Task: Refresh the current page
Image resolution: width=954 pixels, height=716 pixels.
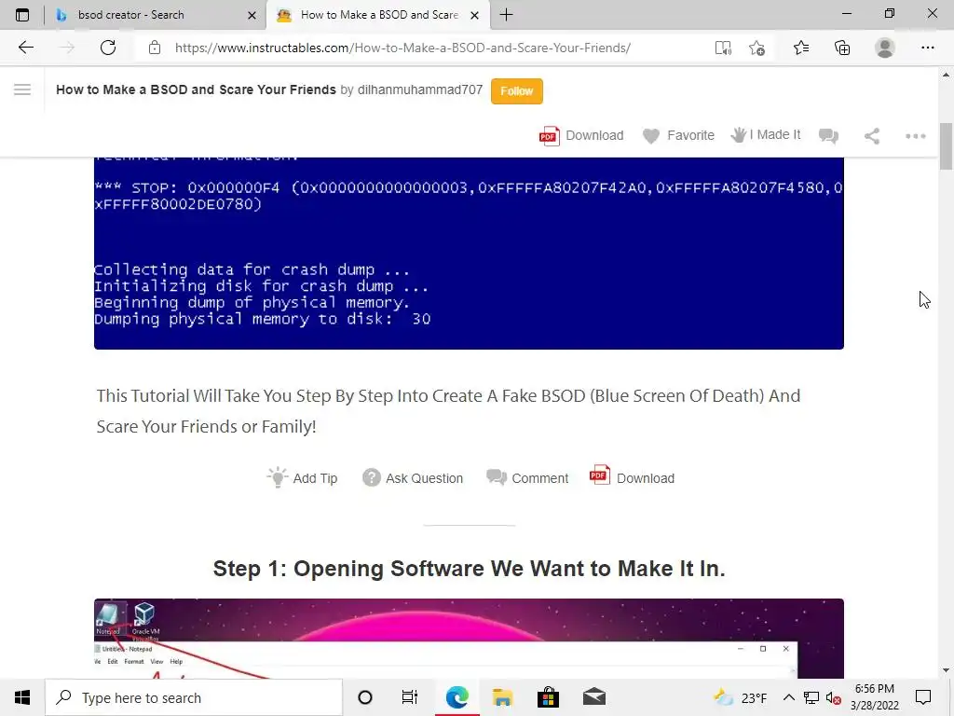Action: [108, 48]
